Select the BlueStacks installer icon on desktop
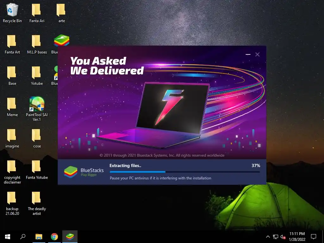This screenshot has width=324, height=243. point(61,40)
